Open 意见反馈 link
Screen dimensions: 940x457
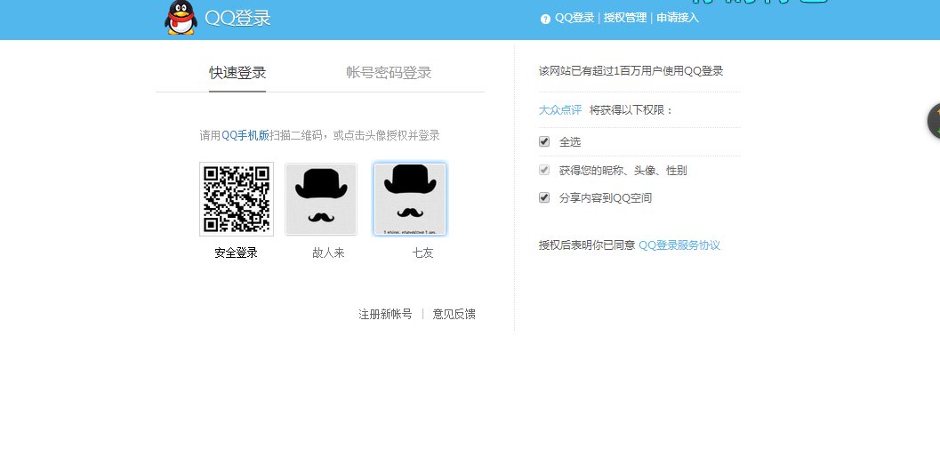click(454, 314)
